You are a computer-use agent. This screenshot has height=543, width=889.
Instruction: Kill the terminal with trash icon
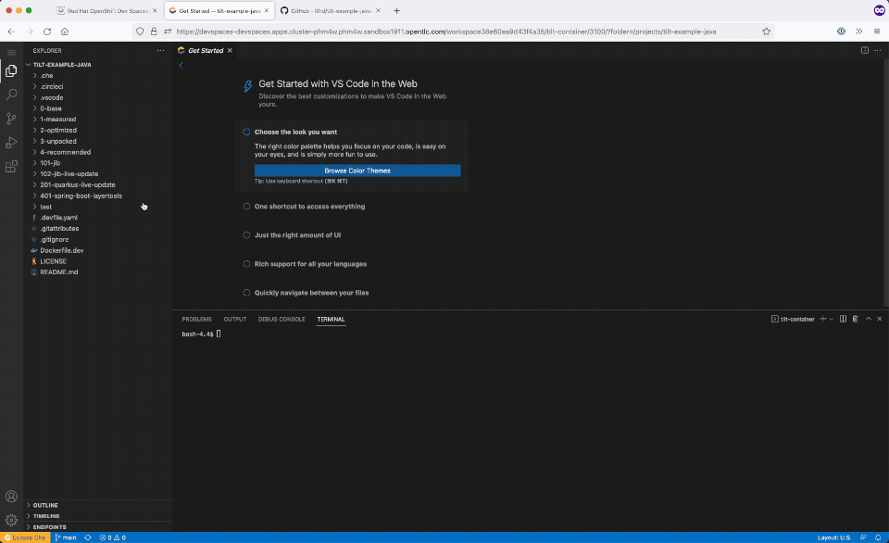point(856,319)
